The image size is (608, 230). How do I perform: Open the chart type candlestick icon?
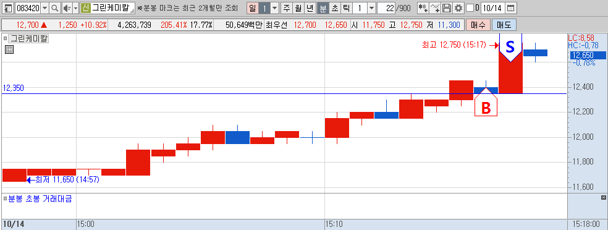click(x=423, y=8)
